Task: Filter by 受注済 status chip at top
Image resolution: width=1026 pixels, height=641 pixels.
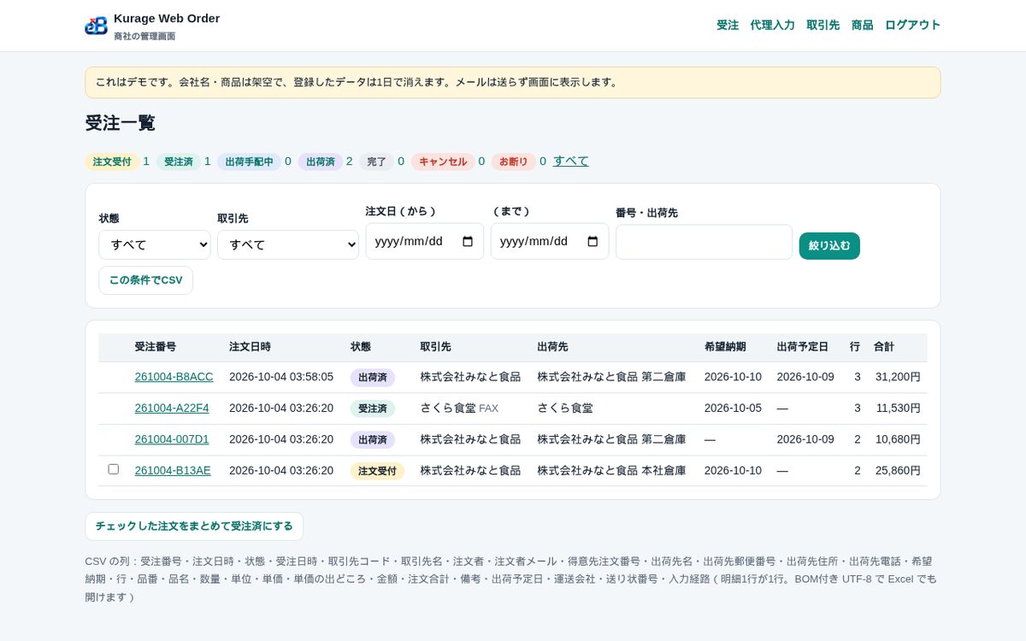Action: click(x=179, y=162)
